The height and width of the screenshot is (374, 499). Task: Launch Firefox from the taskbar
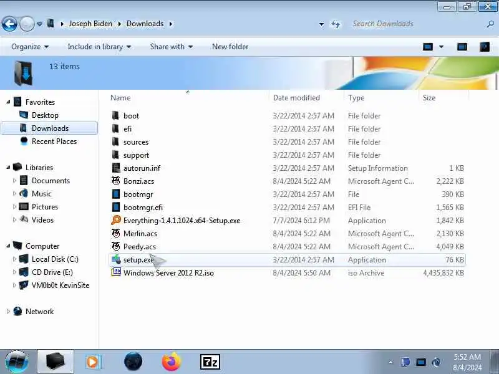171,362
